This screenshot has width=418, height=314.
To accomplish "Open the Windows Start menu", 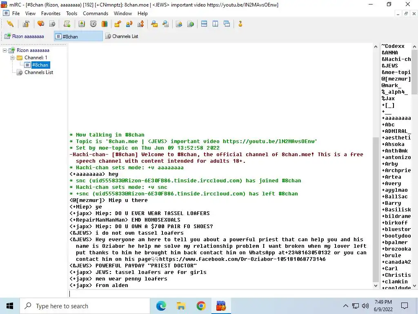I will coord(10,306).
